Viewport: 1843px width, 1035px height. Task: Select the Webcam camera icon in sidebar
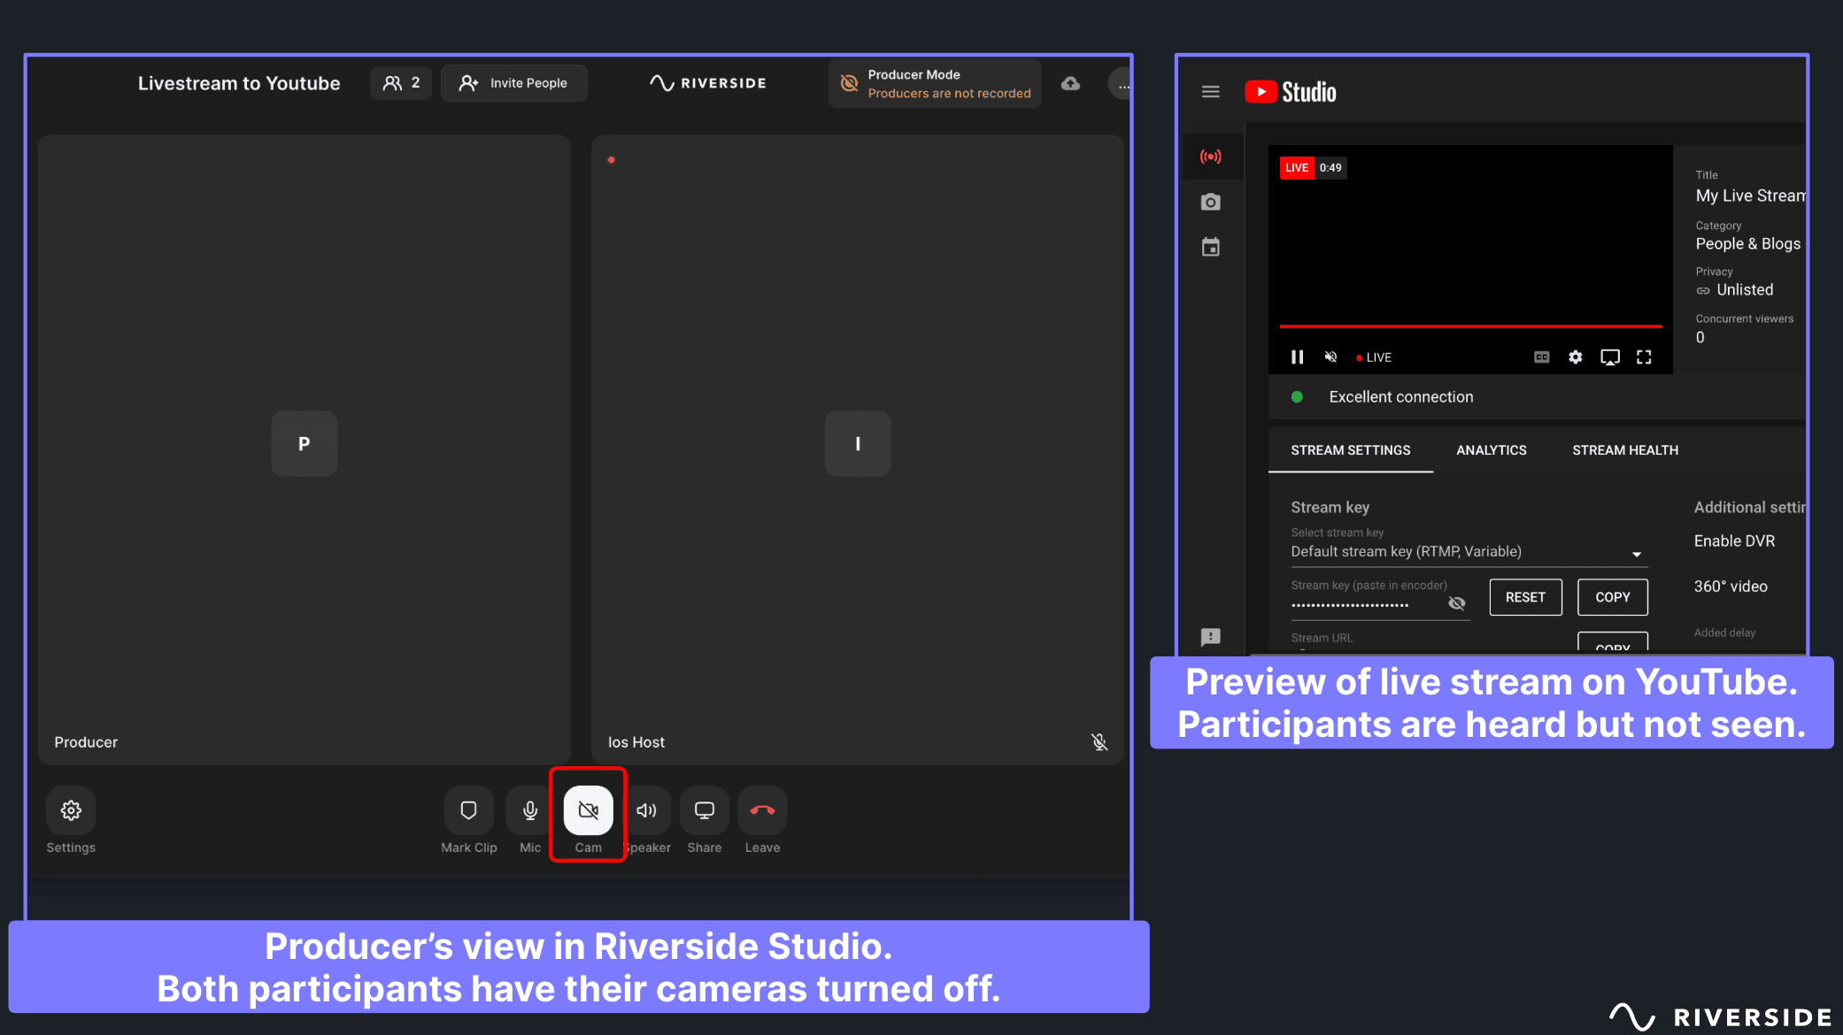pyautogui.click(x=1211, y=202)
